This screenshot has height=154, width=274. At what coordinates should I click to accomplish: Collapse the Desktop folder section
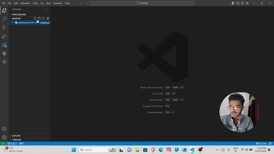(10, 18)
